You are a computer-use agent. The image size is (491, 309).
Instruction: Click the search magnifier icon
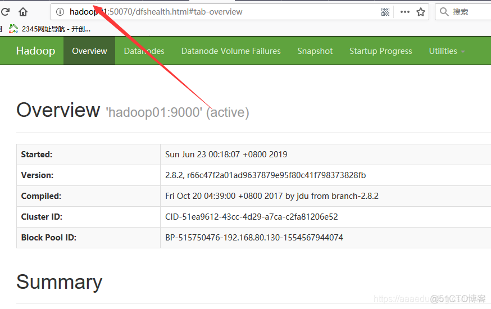[x=444, y=12]
